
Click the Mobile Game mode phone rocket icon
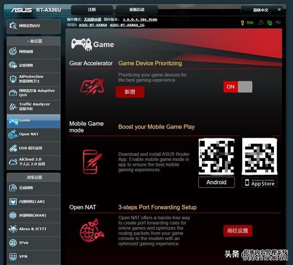92,161
